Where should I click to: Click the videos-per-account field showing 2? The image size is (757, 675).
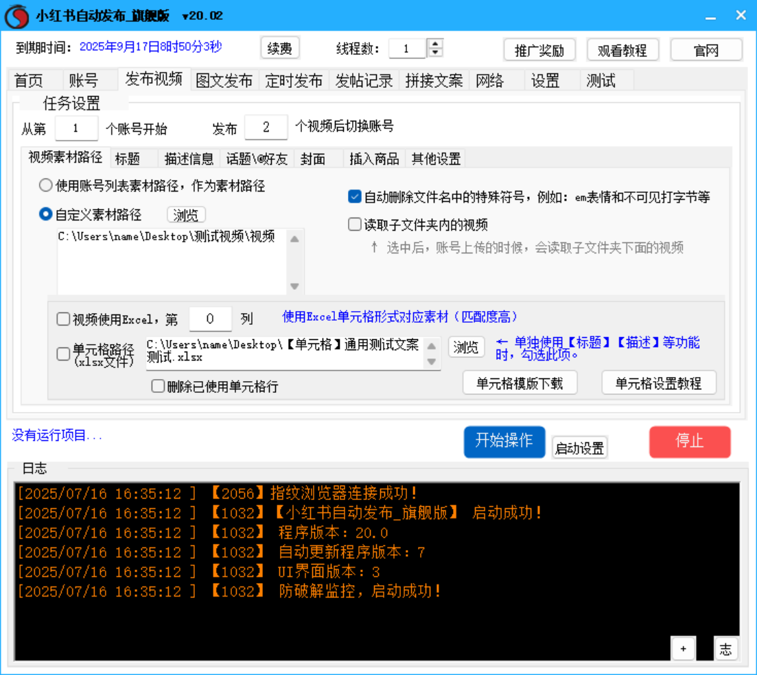[x=266, y=128]
